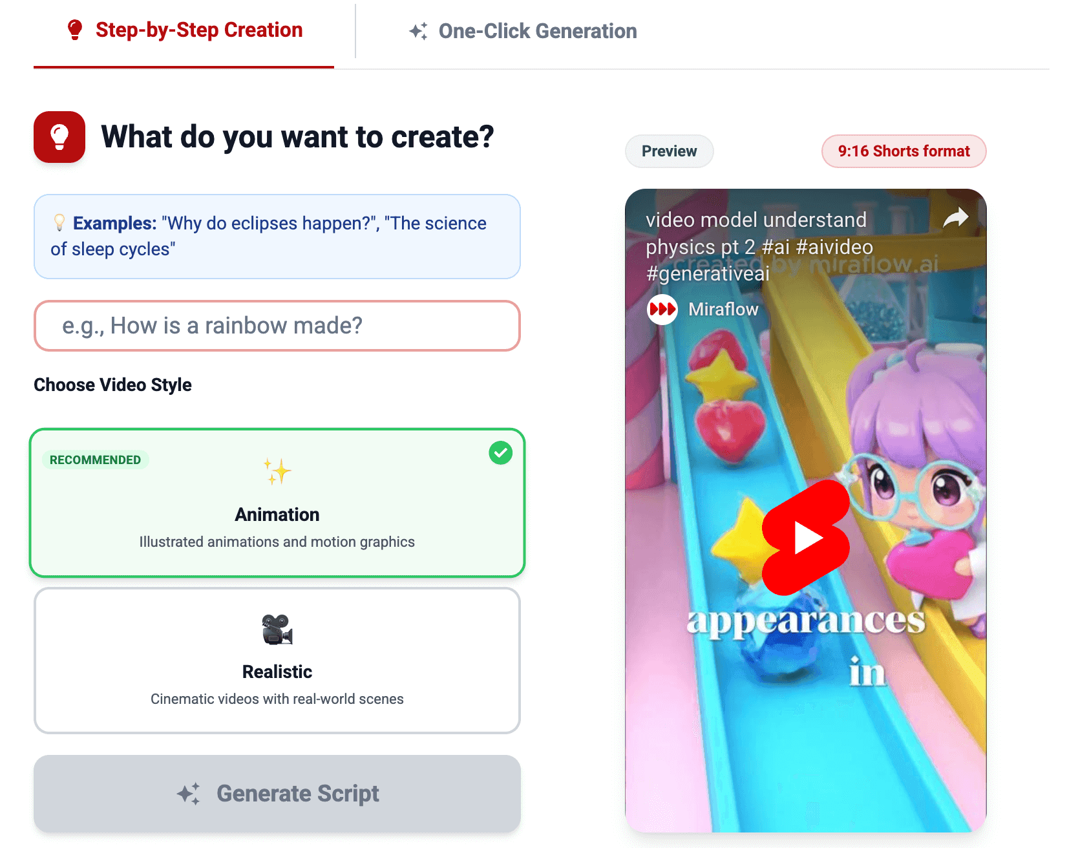The image size is (1078, 848).
Task: Click the red lightbulb icon beside heading
Action: click(x=59, y=137)
